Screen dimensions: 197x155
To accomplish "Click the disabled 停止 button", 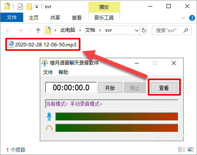I will pyautogui.click(x=135, y=87).
